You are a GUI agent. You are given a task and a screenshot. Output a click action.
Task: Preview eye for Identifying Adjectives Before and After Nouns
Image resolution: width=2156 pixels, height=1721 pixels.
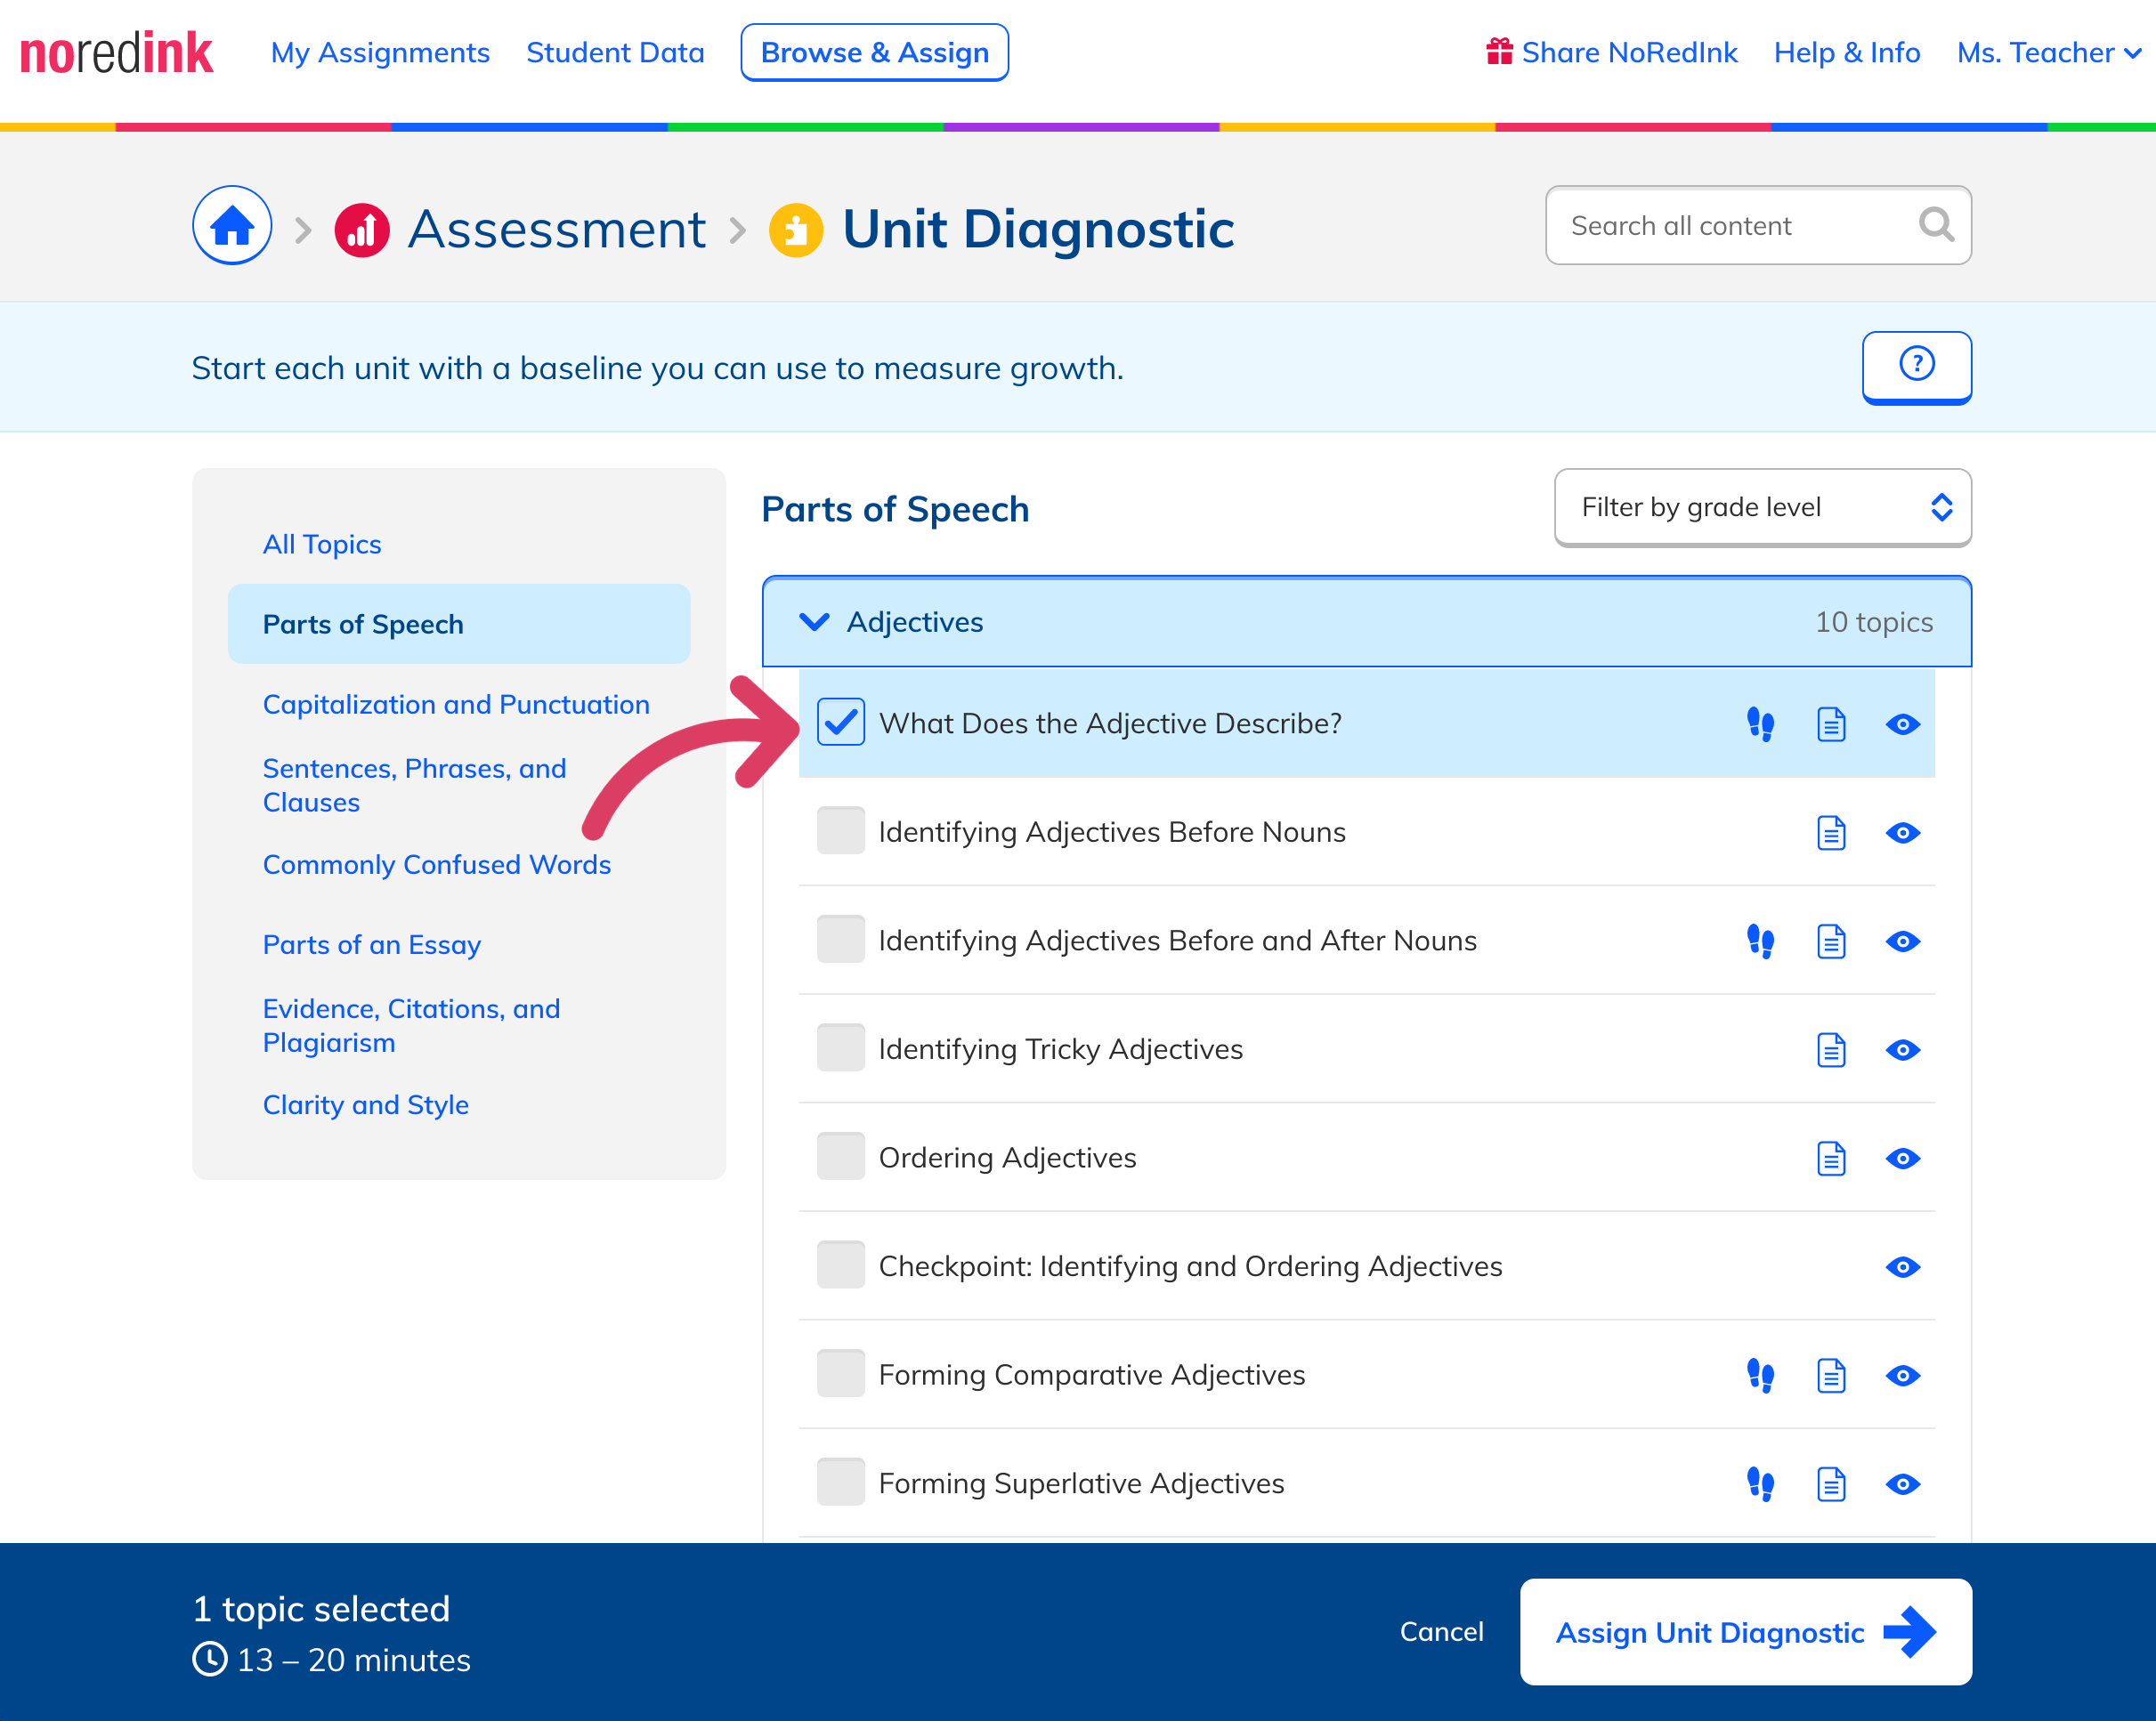pyautogui.click(x=1902, y=941)
